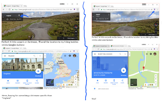Open Google apps grid in England map window

click(65, 56)
